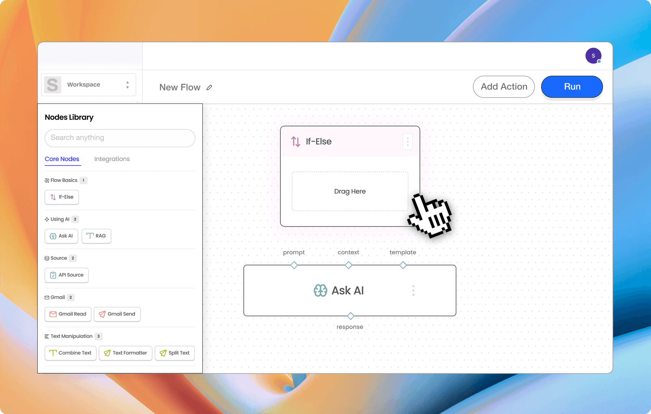Pick the Gmail Send node

pos(117,314)
